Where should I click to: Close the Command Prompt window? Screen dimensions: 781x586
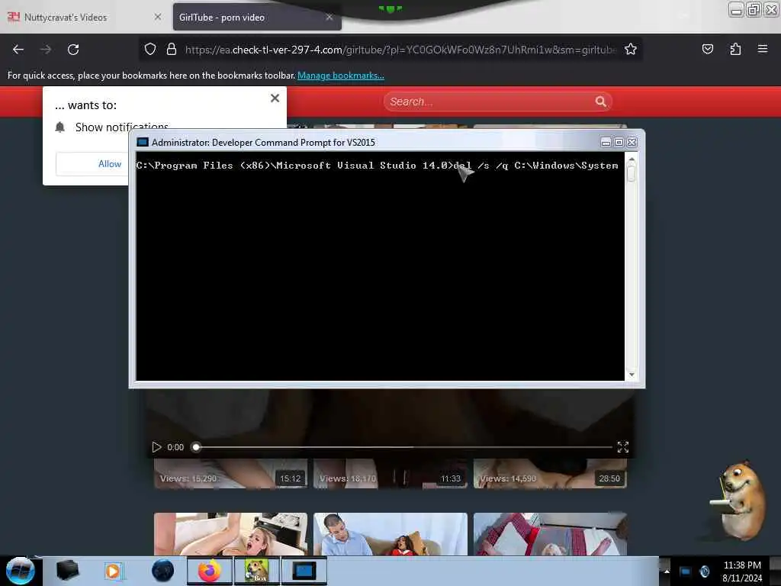coord(632,143)
